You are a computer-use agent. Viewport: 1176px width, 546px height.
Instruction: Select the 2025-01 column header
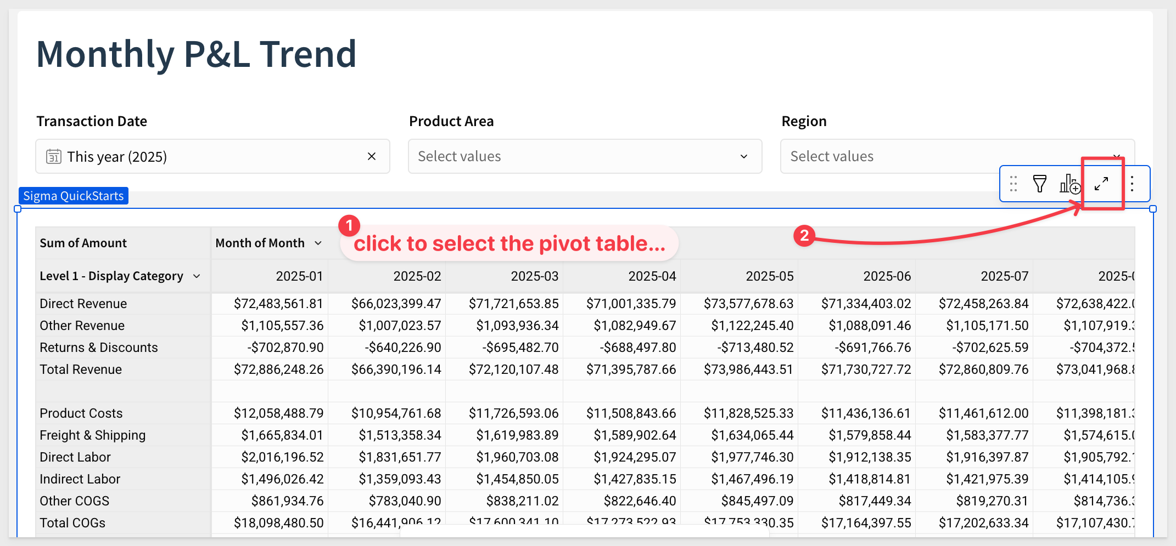270,276
